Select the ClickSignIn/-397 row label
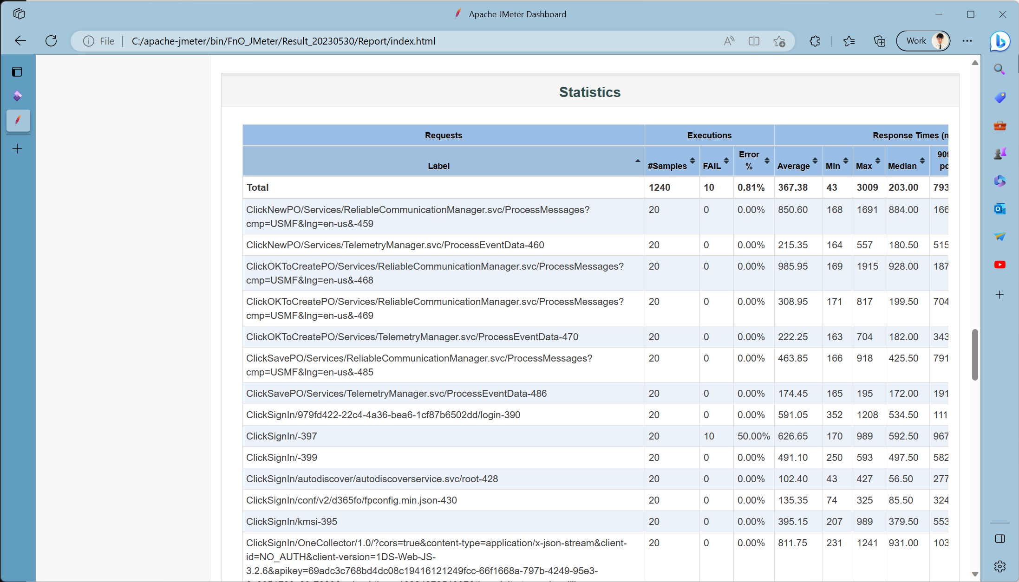 (x=281, y=436)
